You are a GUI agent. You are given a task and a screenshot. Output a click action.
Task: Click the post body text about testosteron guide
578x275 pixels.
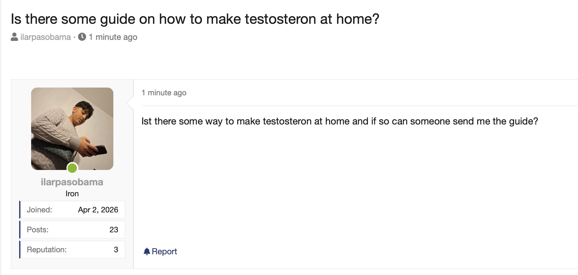coord(340,121)
